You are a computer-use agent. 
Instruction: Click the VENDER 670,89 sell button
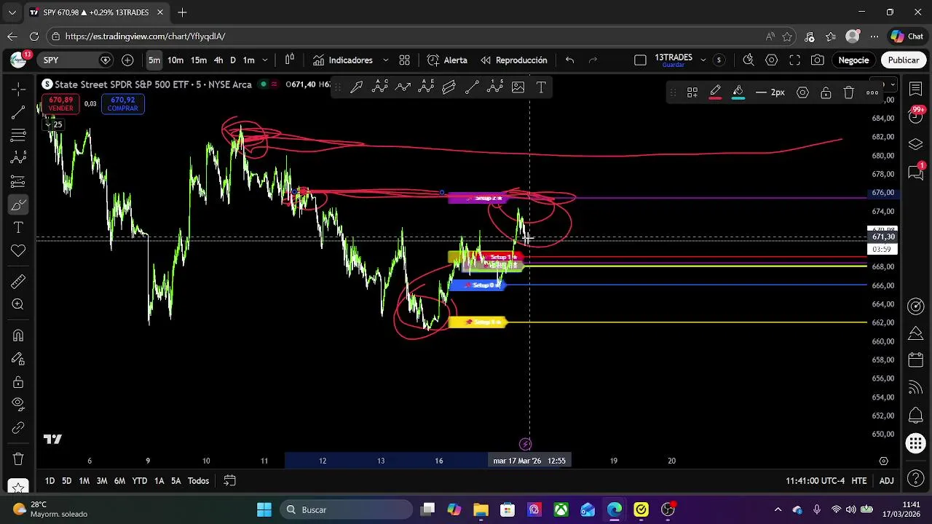[61, 104]
